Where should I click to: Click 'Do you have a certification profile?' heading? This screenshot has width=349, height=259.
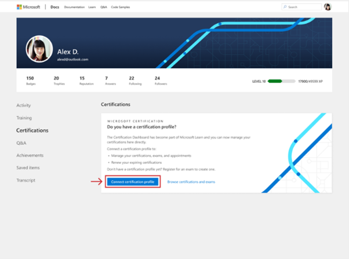[x=141, y=127]
